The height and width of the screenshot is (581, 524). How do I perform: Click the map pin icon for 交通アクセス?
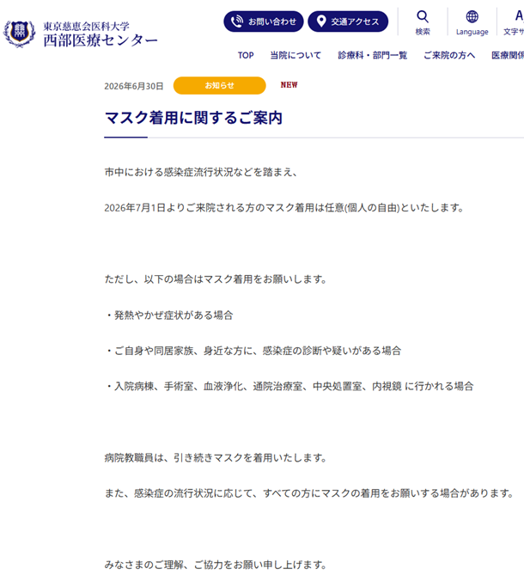321,21
